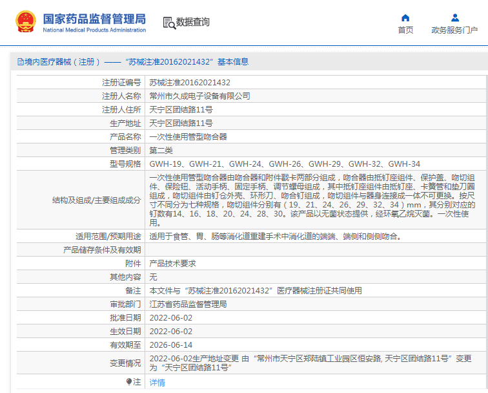This screenshot has width=488, height=393.
Task: Click 审批部门 value 江苏省药品监督管理局
Action: 188,304
